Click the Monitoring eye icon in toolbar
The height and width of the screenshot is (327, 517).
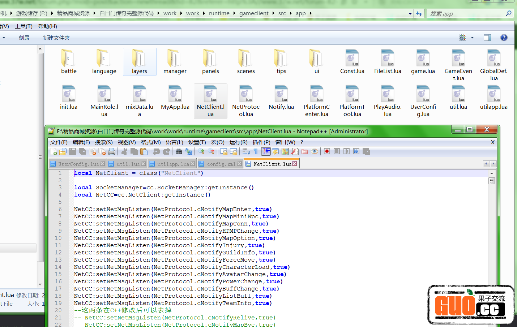coord(315,151)
